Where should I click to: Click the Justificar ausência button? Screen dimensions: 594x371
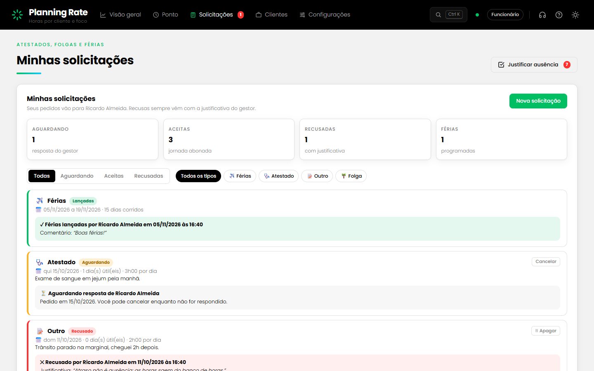(x=534, y=65)
